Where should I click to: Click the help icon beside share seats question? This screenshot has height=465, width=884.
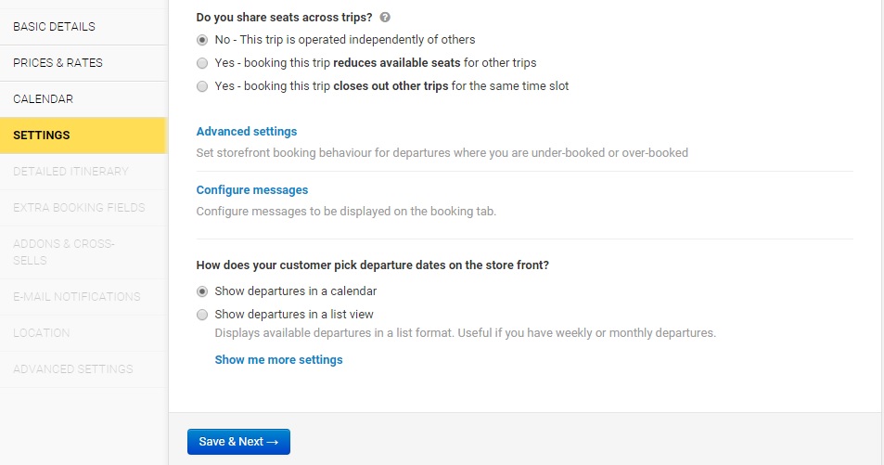pyautogui.click(x=385, y=17)
